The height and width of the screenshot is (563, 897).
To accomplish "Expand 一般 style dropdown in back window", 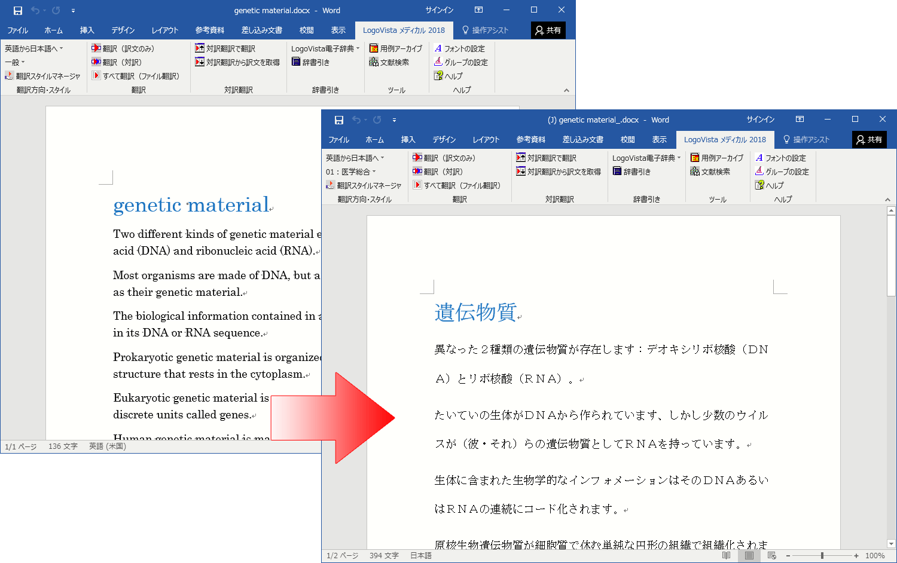I will point(15,62).
